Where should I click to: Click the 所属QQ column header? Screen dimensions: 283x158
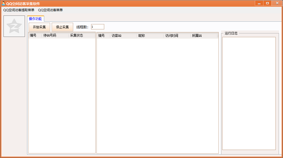(204, 36)
